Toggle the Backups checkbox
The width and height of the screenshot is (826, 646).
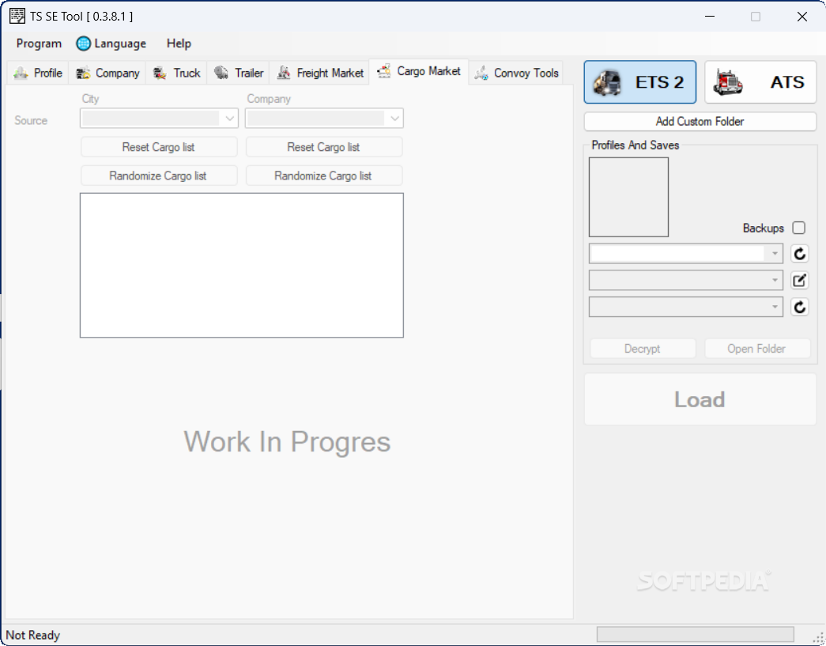pos(798,228)
